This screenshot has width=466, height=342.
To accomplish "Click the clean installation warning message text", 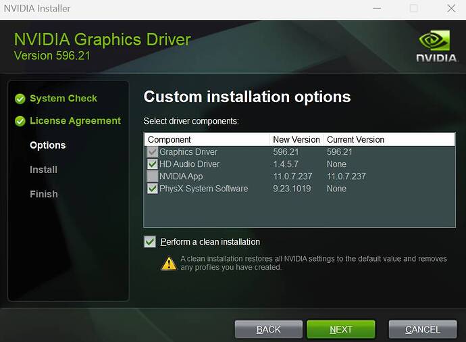I will [x=313, y=263].
